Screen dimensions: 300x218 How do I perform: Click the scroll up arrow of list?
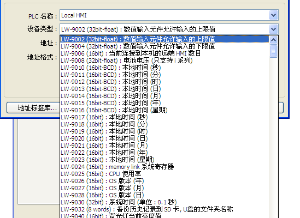(273, 40)
